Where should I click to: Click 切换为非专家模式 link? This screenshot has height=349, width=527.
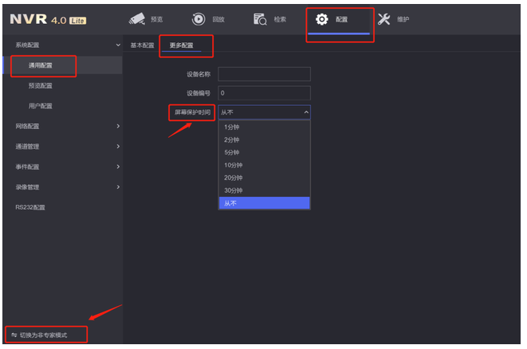(49, 335)
